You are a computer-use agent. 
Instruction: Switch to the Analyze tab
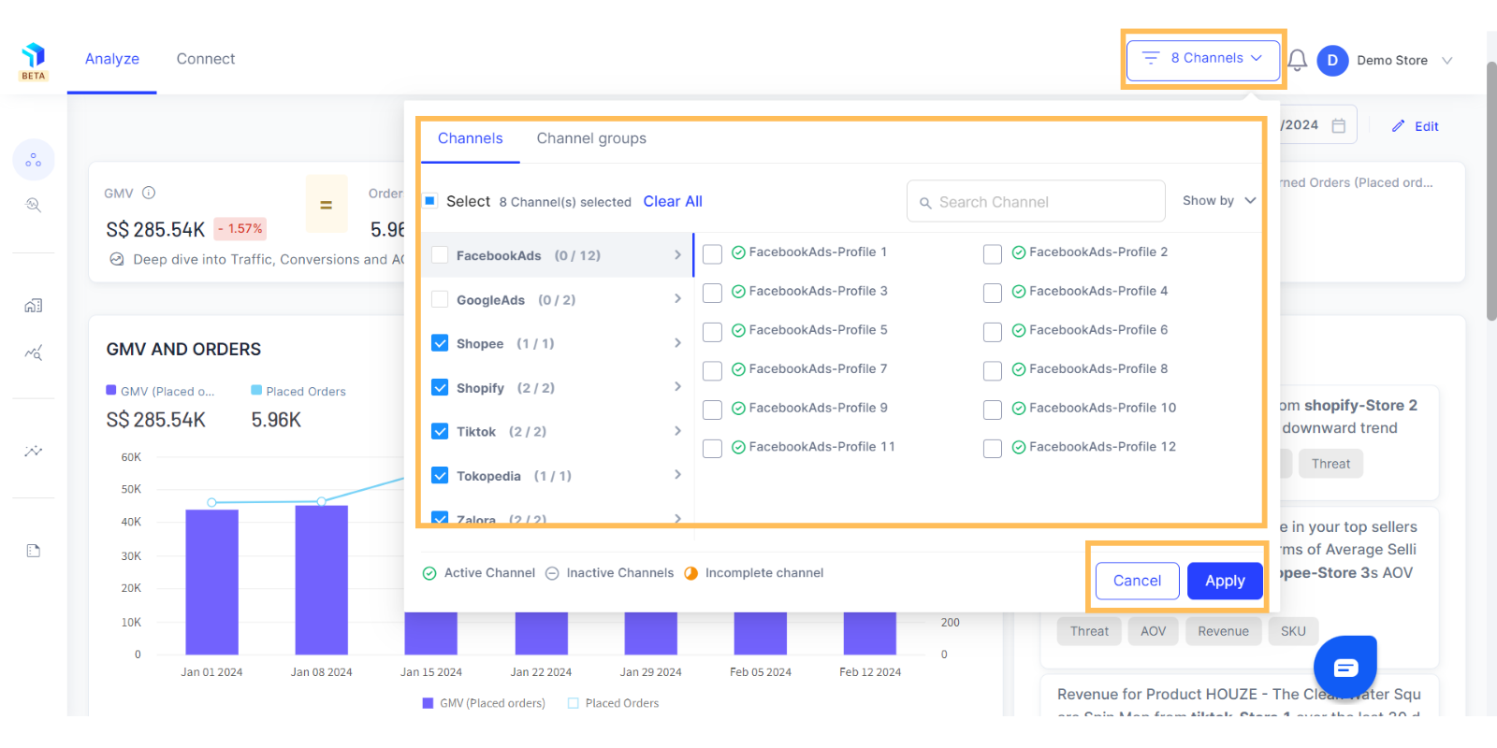pyautogui.click(x=112, y=59)
